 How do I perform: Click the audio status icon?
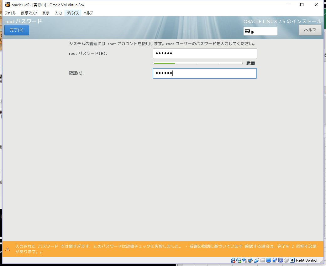pos(245,260)
